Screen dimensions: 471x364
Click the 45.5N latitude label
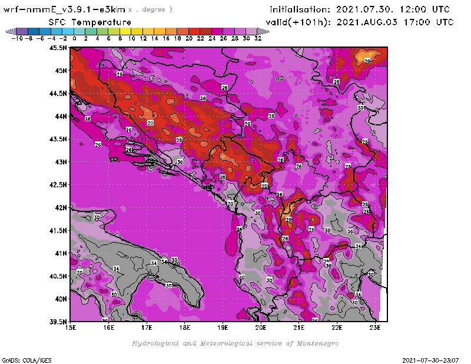(58, 48)
